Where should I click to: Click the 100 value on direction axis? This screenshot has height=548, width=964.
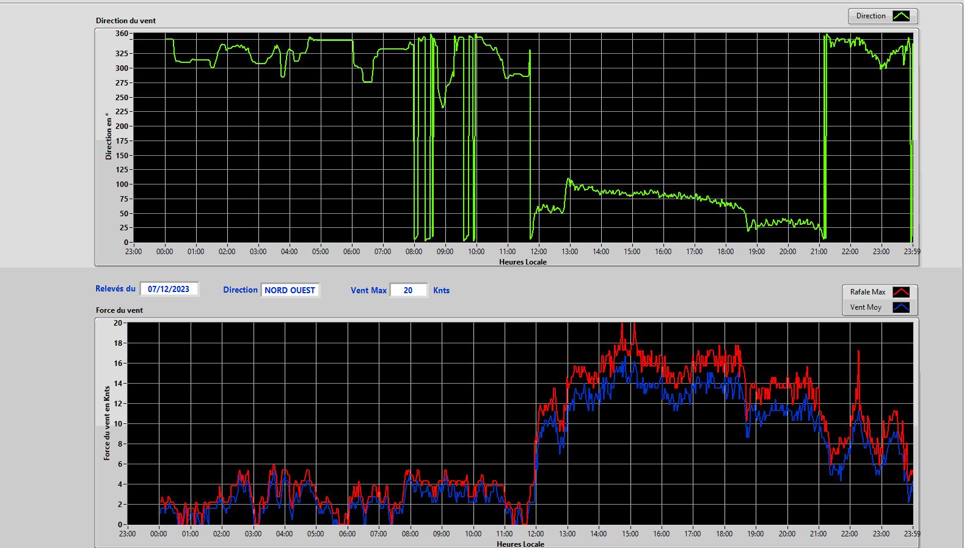point(122,184)
